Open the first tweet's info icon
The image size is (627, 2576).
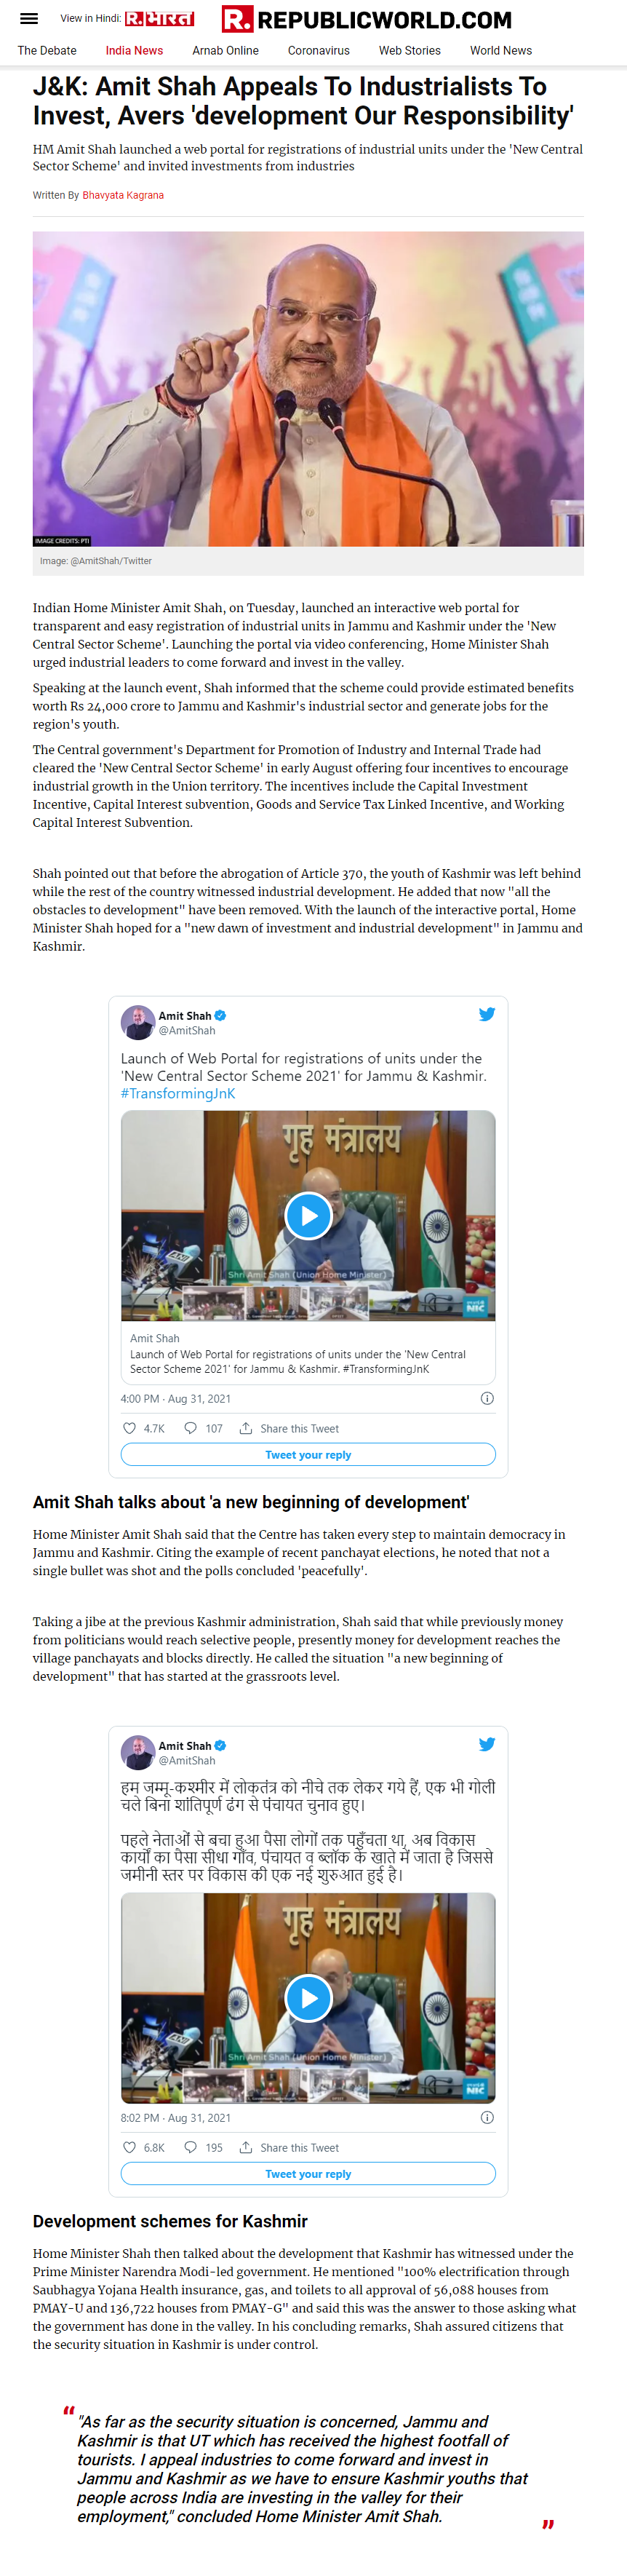487,1398
